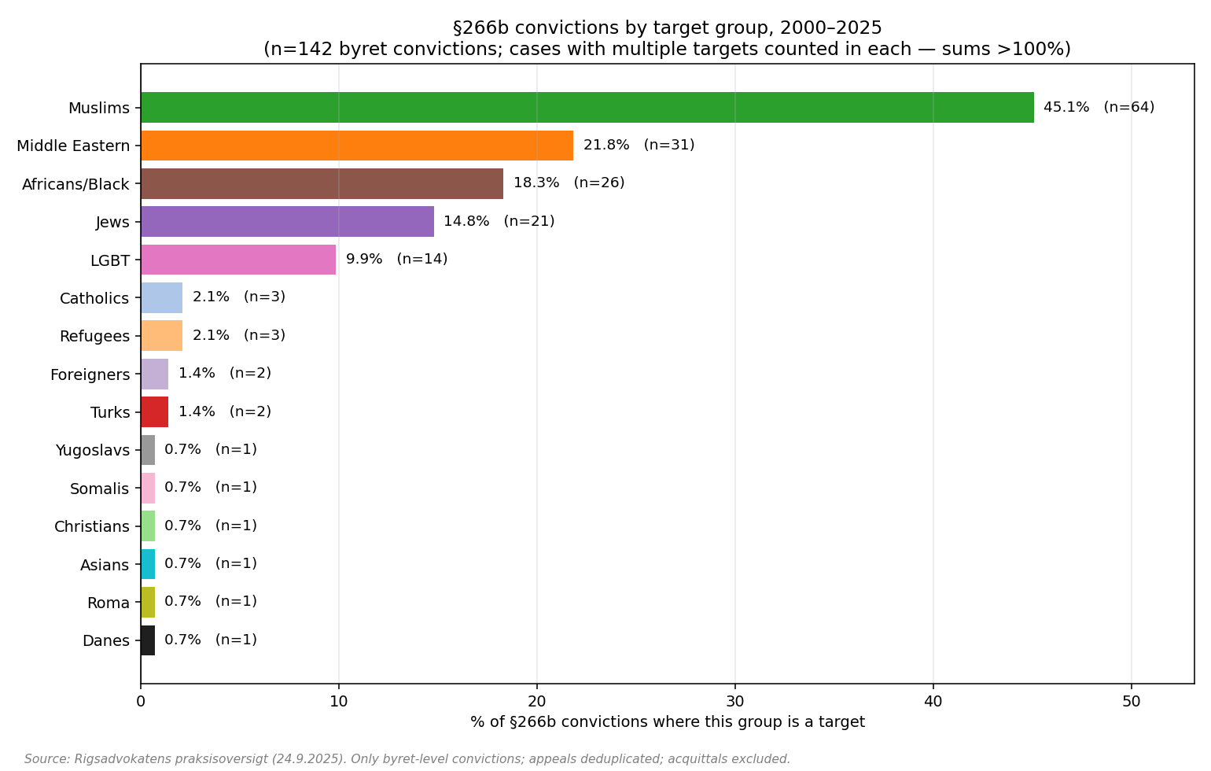Viewport: 1211px width, 771px height.
Task: Click the x-axis tick '20'
Action: tap(537, 700)
